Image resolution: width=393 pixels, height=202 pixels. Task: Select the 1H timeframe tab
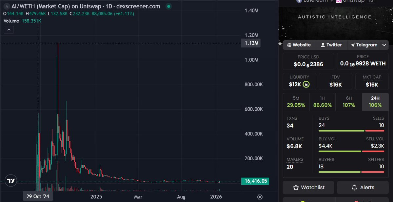click(x=323, y=102)
